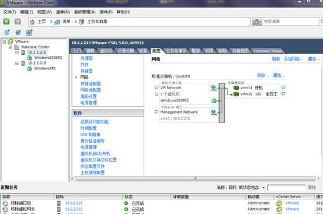Open the 视图(W) menu
The image size is (323, 214).
tap(44, 12)
